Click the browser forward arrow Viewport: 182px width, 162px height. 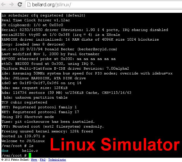12,5
